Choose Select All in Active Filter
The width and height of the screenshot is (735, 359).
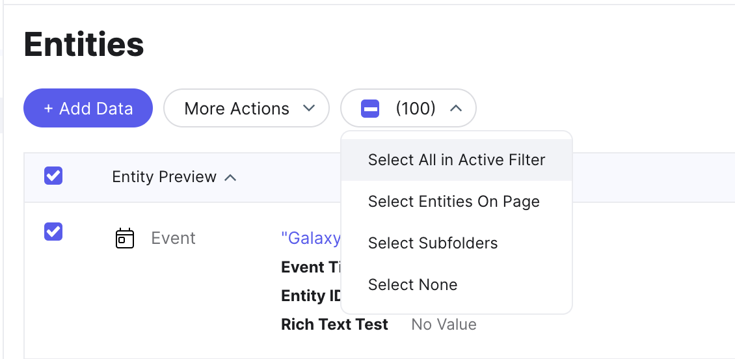pyautogui.click(x=456, y=160)
